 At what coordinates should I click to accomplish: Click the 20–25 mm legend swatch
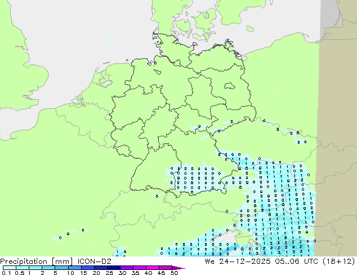coord(100,268)
